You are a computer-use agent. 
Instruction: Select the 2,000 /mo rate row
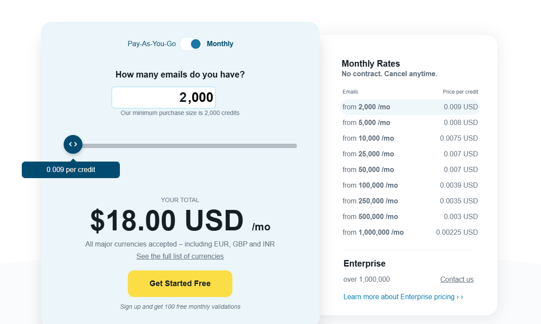[x=410, y=107]
